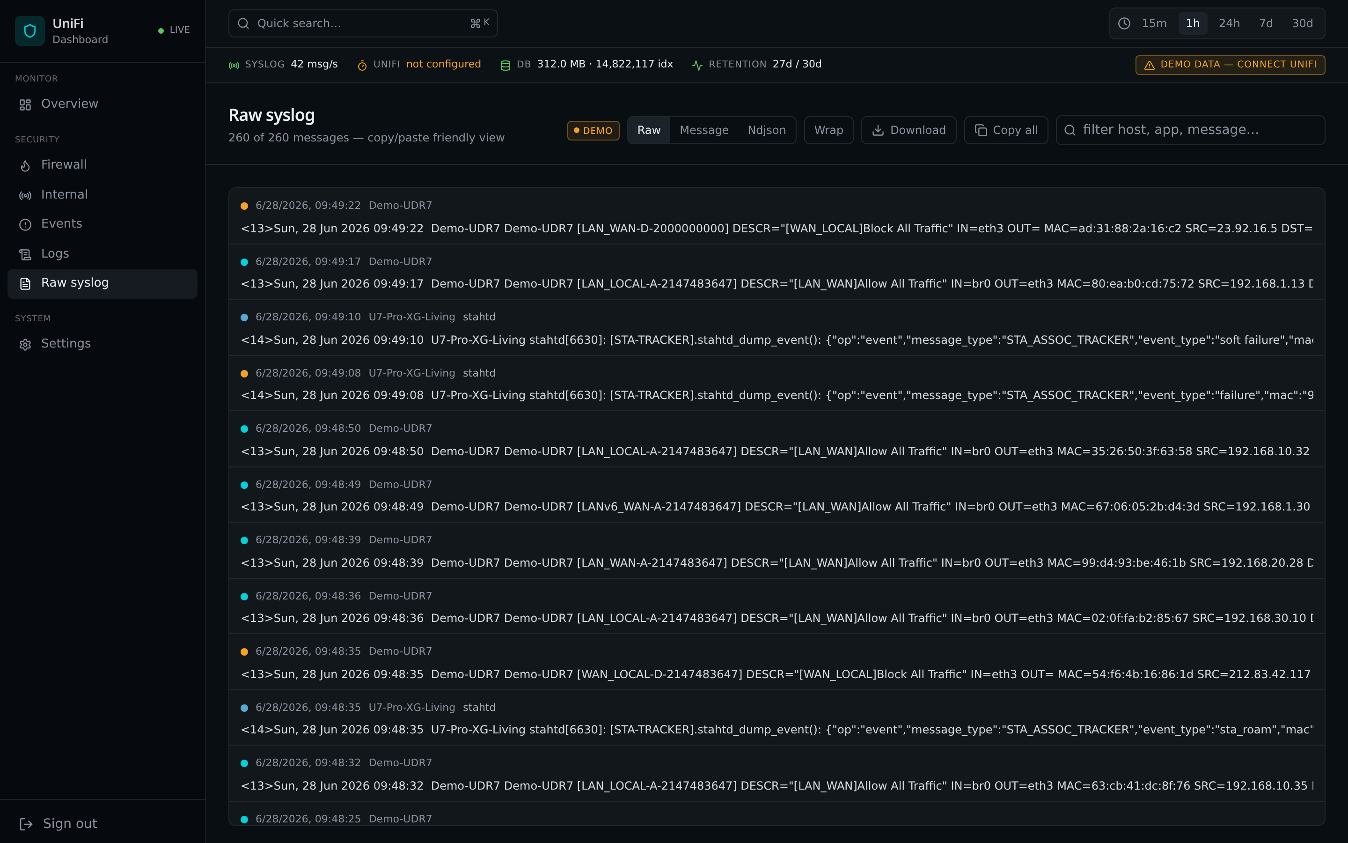Go to the Internal section
Screen dimensions: 1348x843
click(x=103, y=194)
